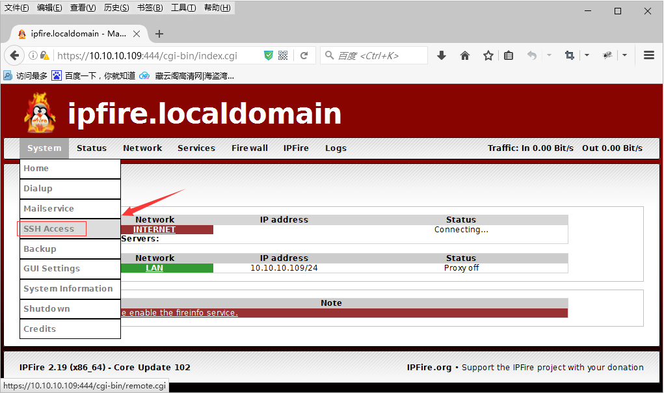Reload the page with refresh icon
This screenshot has width=664, height=393.
coord(304,55)
